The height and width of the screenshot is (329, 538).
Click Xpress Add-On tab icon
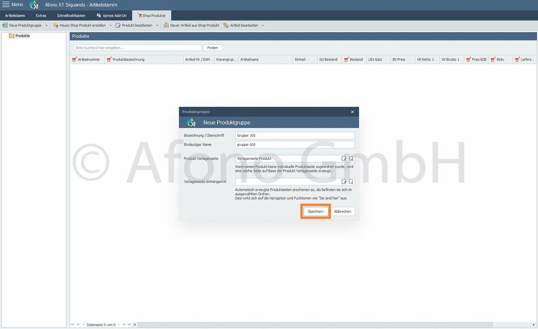[x=99, y=15]
